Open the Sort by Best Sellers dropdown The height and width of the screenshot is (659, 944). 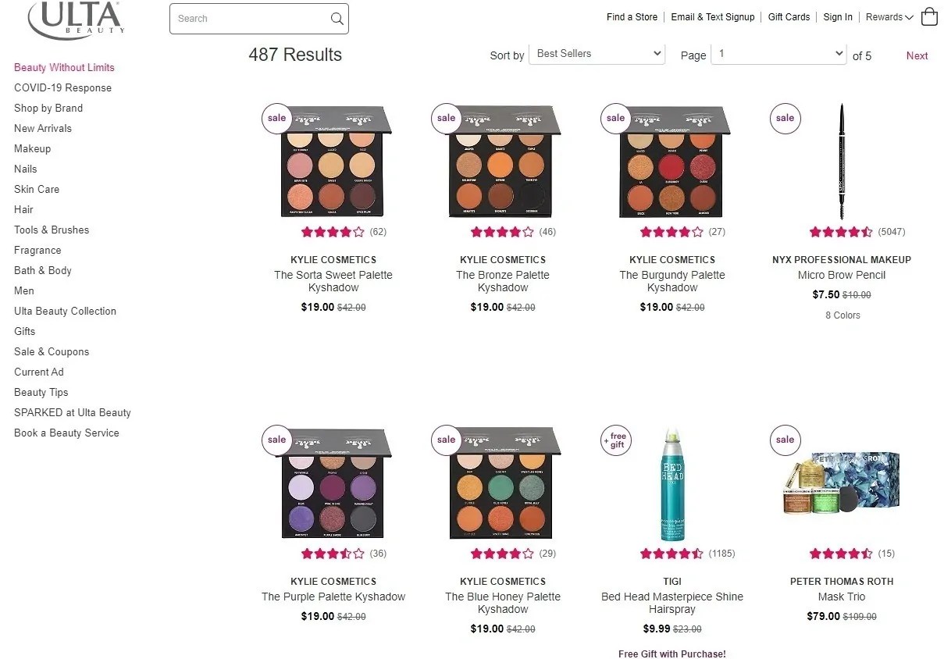pyautogui.click(x=597, y=54)
